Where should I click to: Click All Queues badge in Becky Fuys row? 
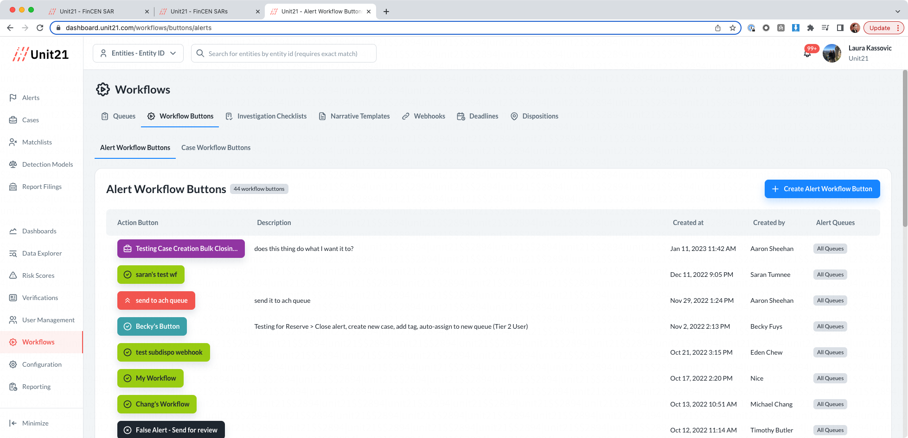pos(830,326)
